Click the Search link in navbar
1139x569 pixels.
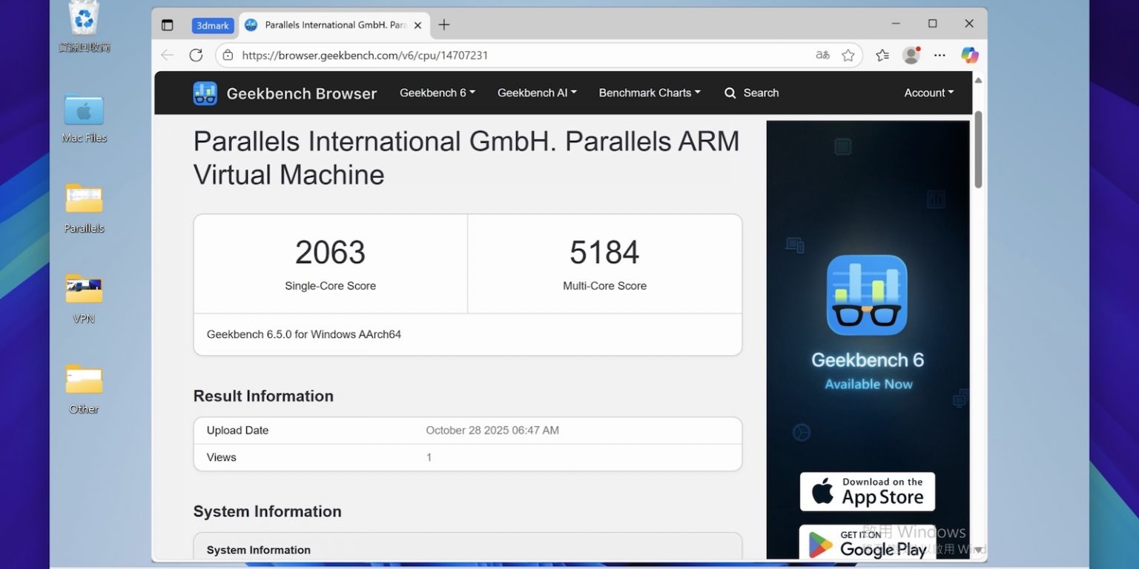751,93
